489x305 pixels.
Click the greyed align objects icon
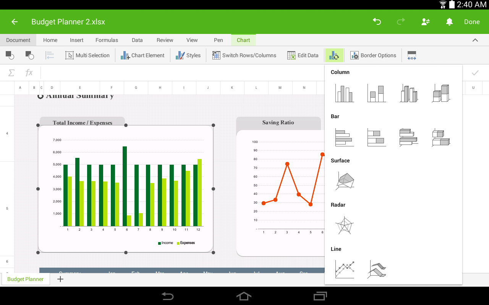[x=50, y=55]
